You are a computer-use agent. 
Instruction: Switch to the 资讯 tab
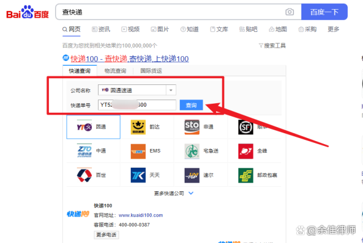(101, 30)
